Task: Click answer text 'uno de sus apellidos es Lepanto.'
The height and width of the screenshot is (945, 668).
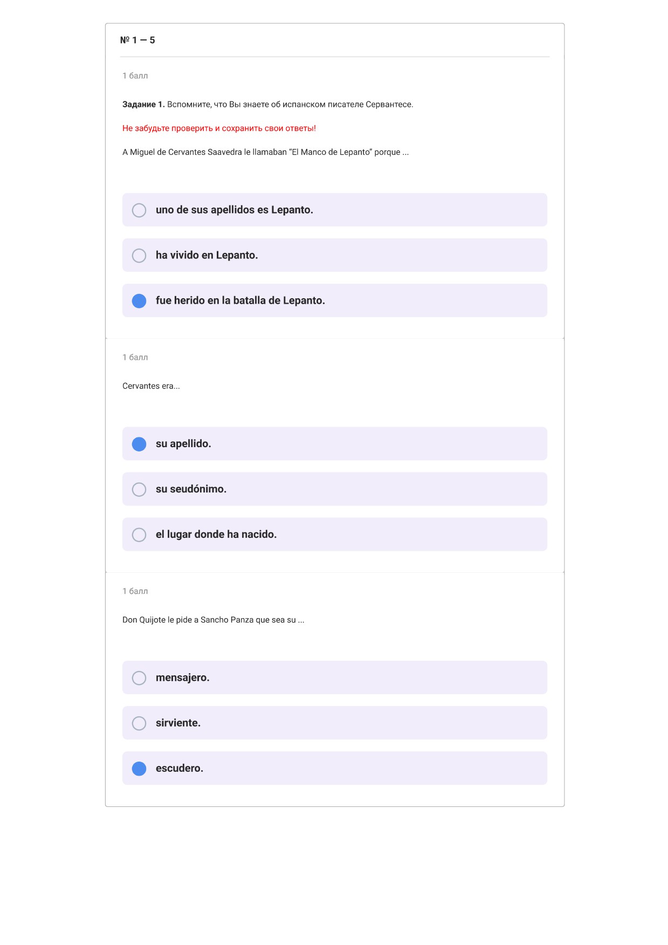Action: coord(235,210)
